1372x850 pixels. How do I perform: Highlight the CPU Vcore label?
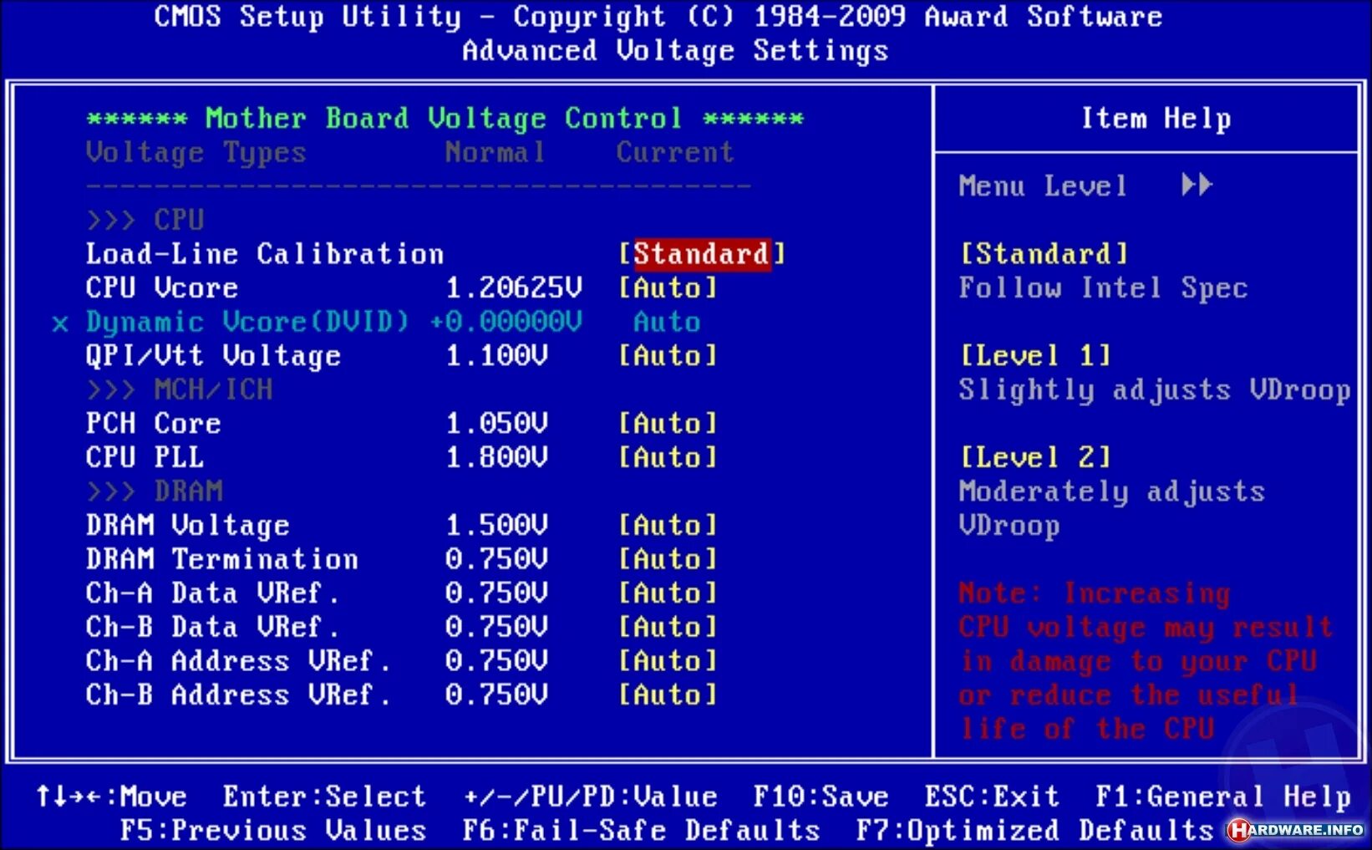point(162,288)
